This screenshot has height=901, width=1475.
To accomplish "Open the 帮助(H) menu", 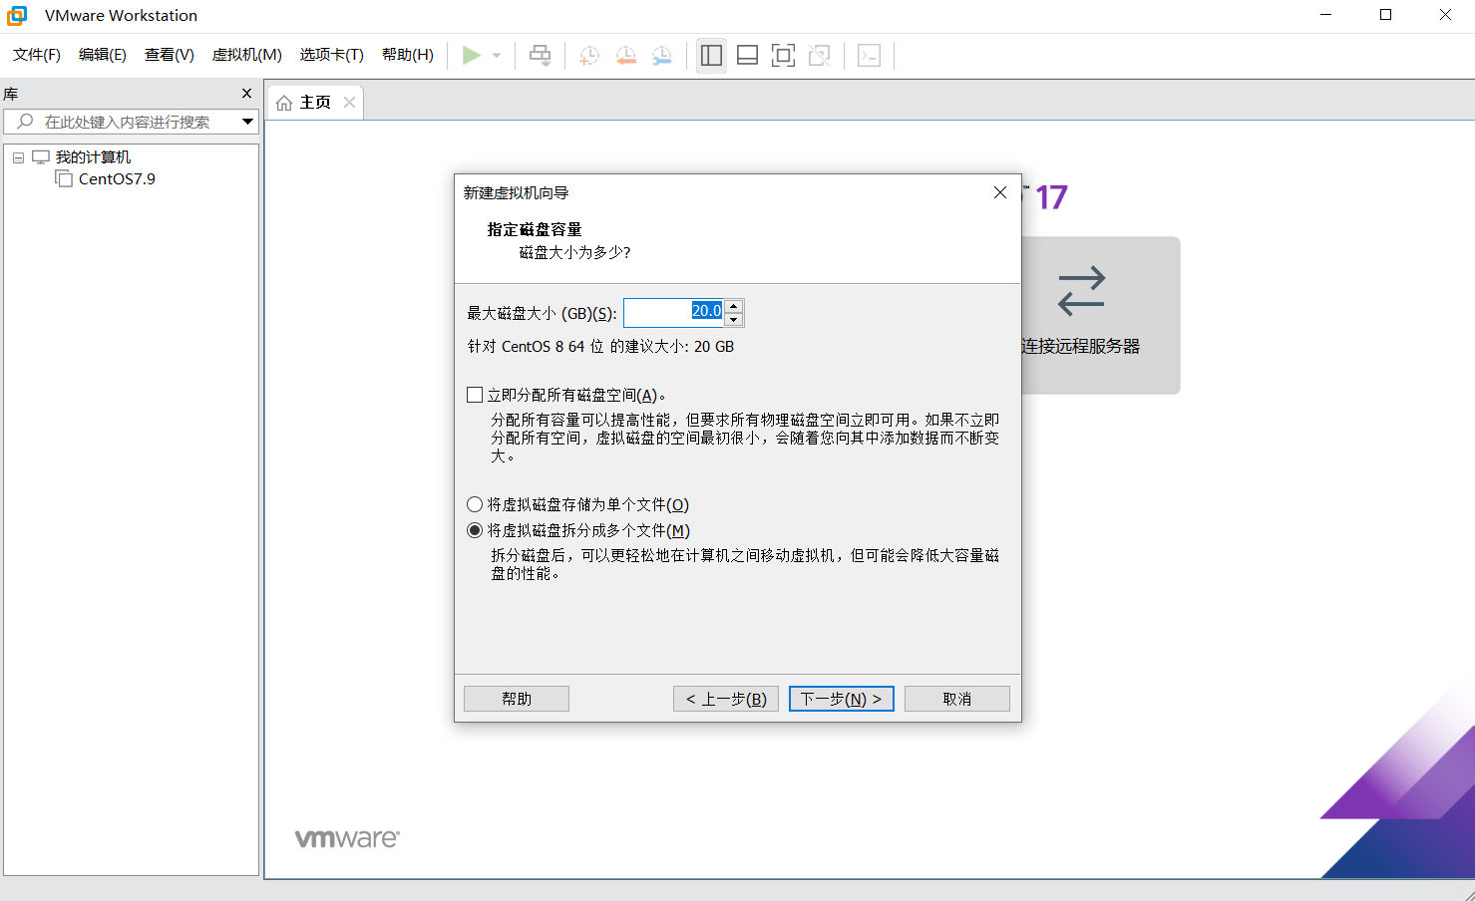I will 408,55.
